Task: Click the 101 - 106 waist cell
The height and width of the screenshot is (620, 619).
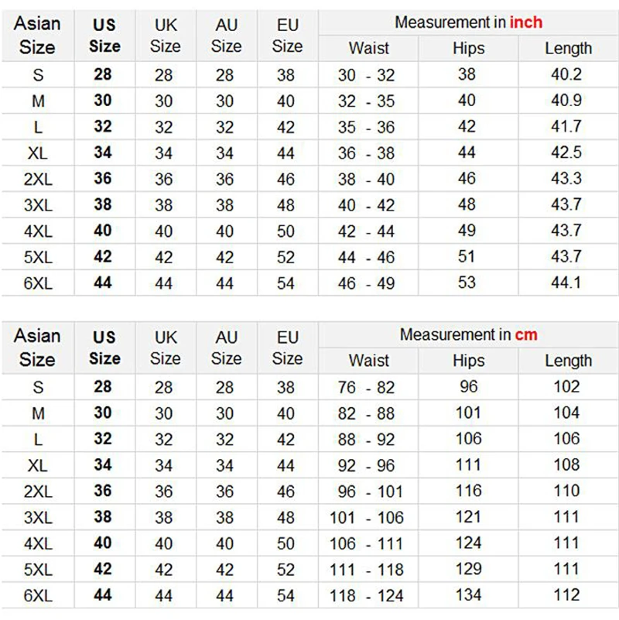Action: click(x=366, y=518)
